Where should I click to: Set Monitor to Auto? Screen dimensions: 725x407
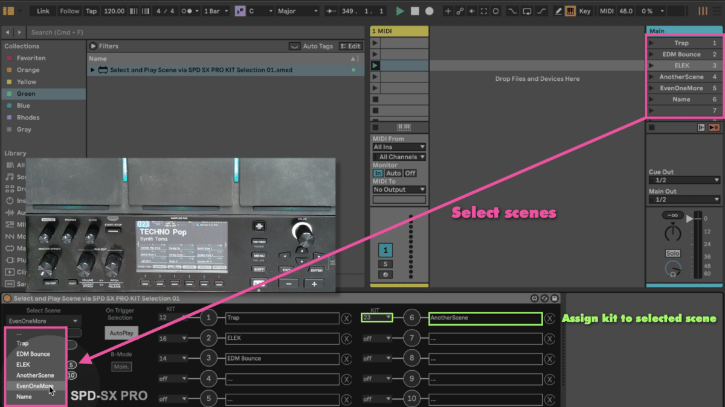pos(393,173)
